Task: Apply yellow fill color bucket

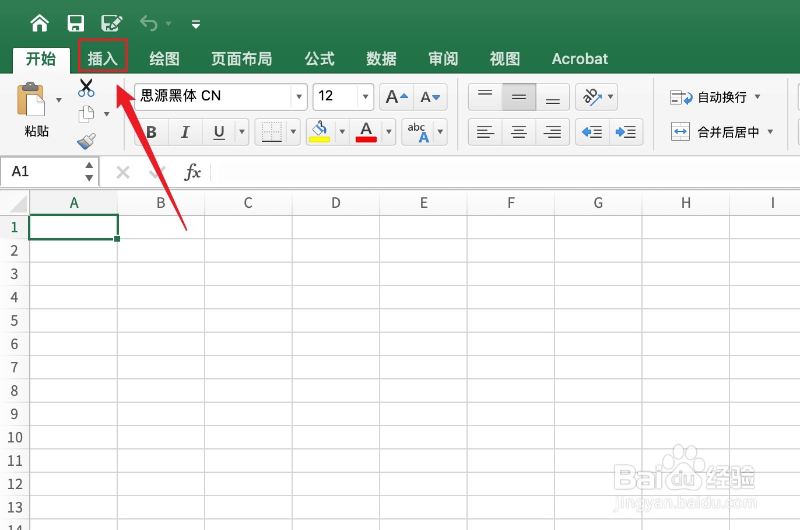Action: [320, 132]
